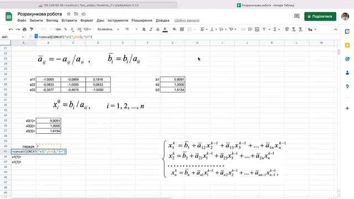Open the Tasks side panel
Viewport: 354px width, 199px height.
point(347,59)
